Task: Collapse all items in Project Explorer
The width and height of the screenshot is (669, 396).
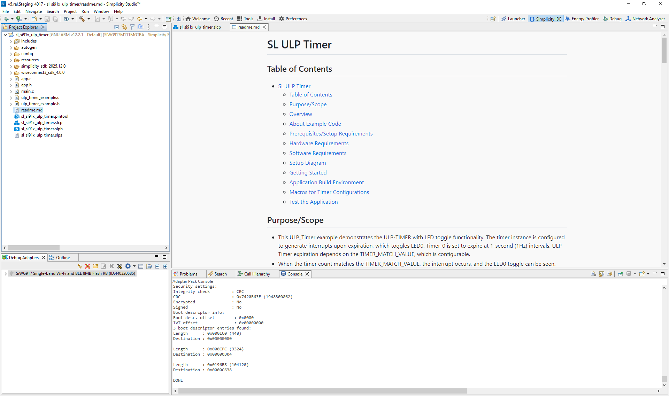Action: point(116,27)
